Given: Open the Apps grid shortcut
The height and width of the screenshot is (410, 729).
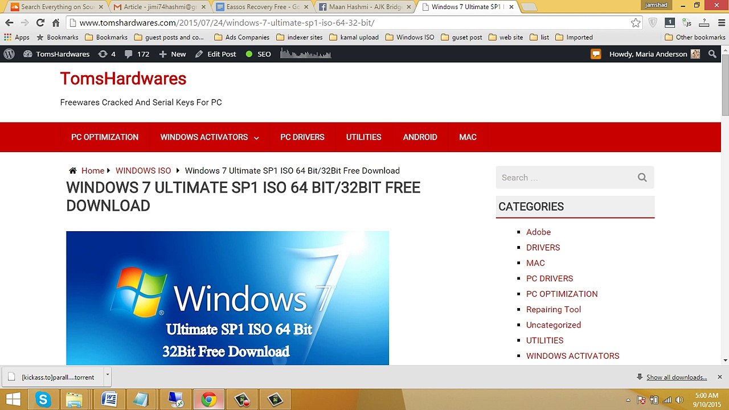Looking at the screenshot, I should pos(17,37).
